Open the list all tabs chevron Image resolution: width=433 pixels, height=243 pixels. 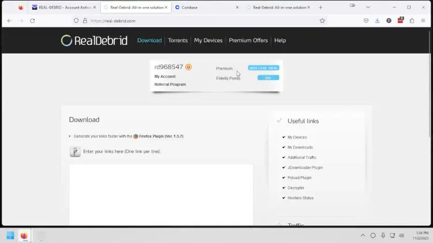pyautogui.click(x=368, y=7)
